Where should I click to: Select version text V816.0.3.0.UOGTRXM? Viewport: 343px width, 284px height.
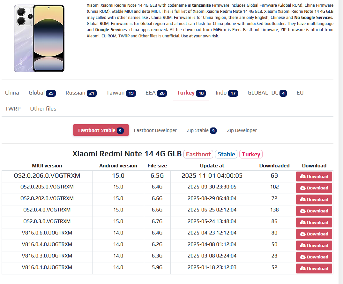[47, 256]
